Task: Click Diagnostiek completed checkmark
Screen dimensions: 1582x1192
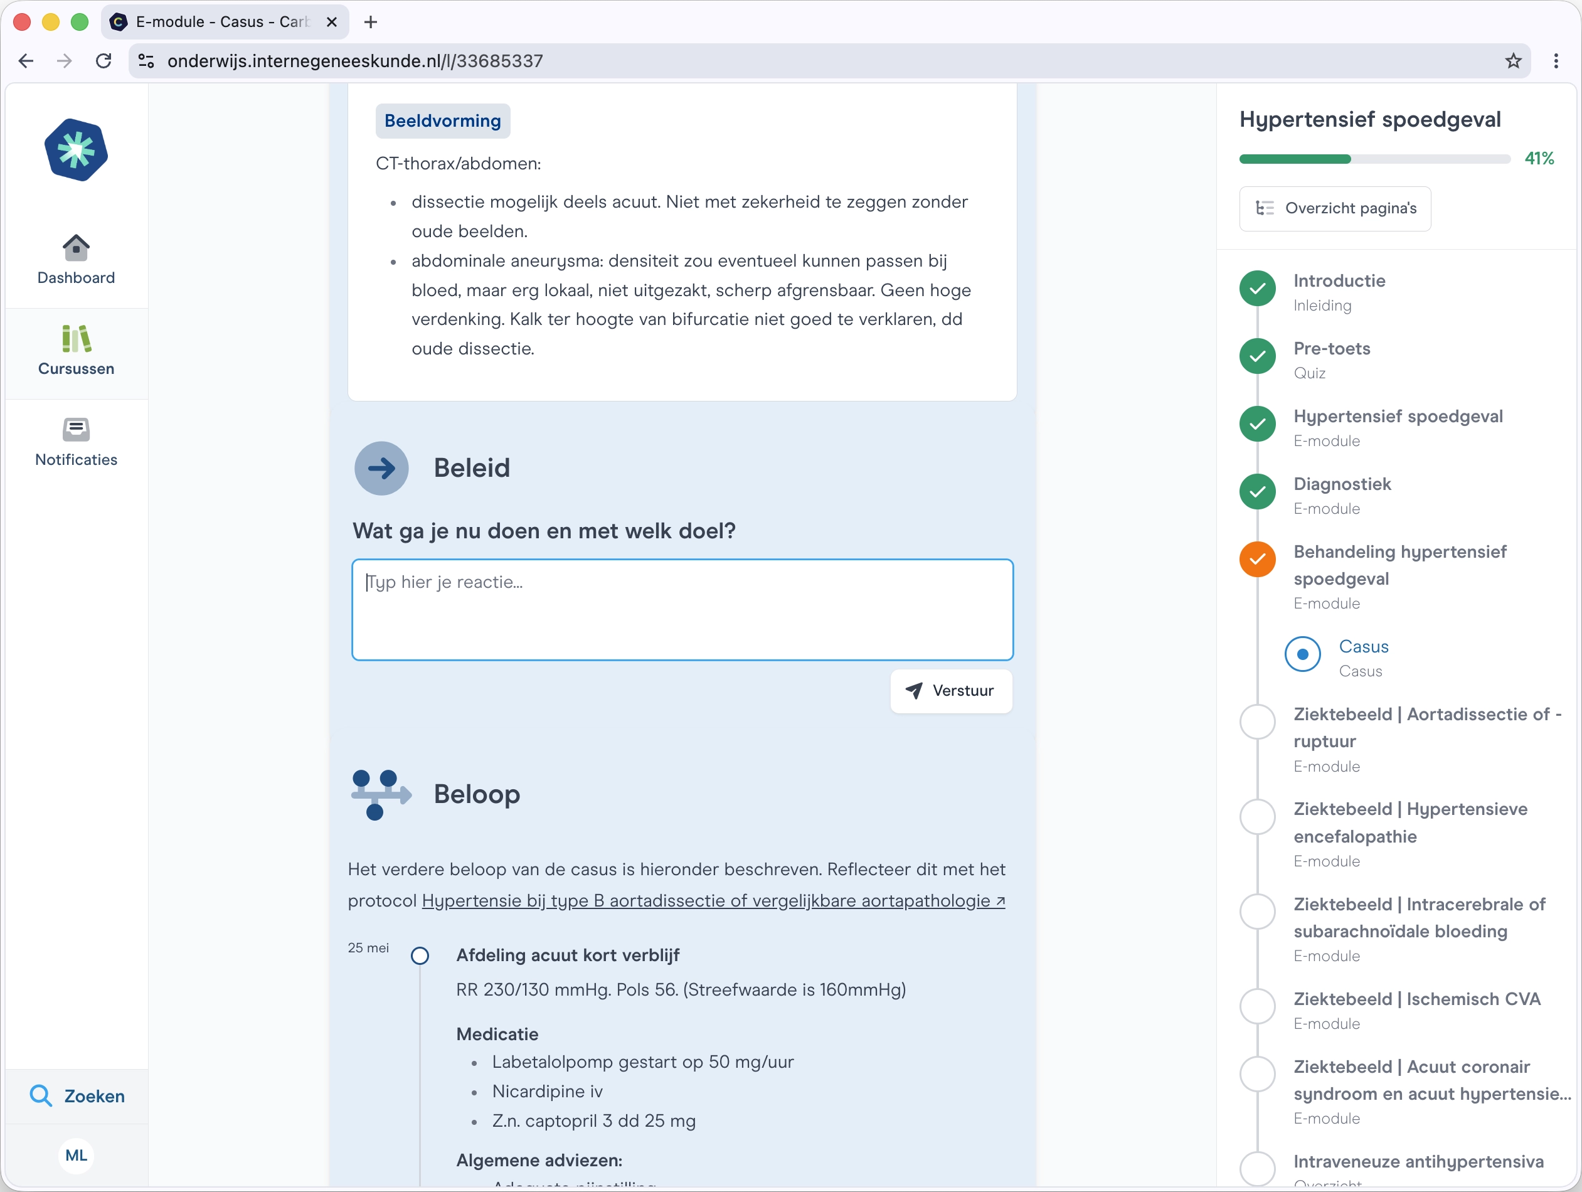Action: (1257, 491)
